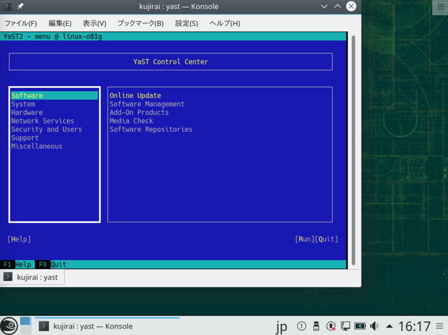This screenshot has width=448, height=335.
Task: Open the panel settings hamburger icon
Action: point(440,326)
